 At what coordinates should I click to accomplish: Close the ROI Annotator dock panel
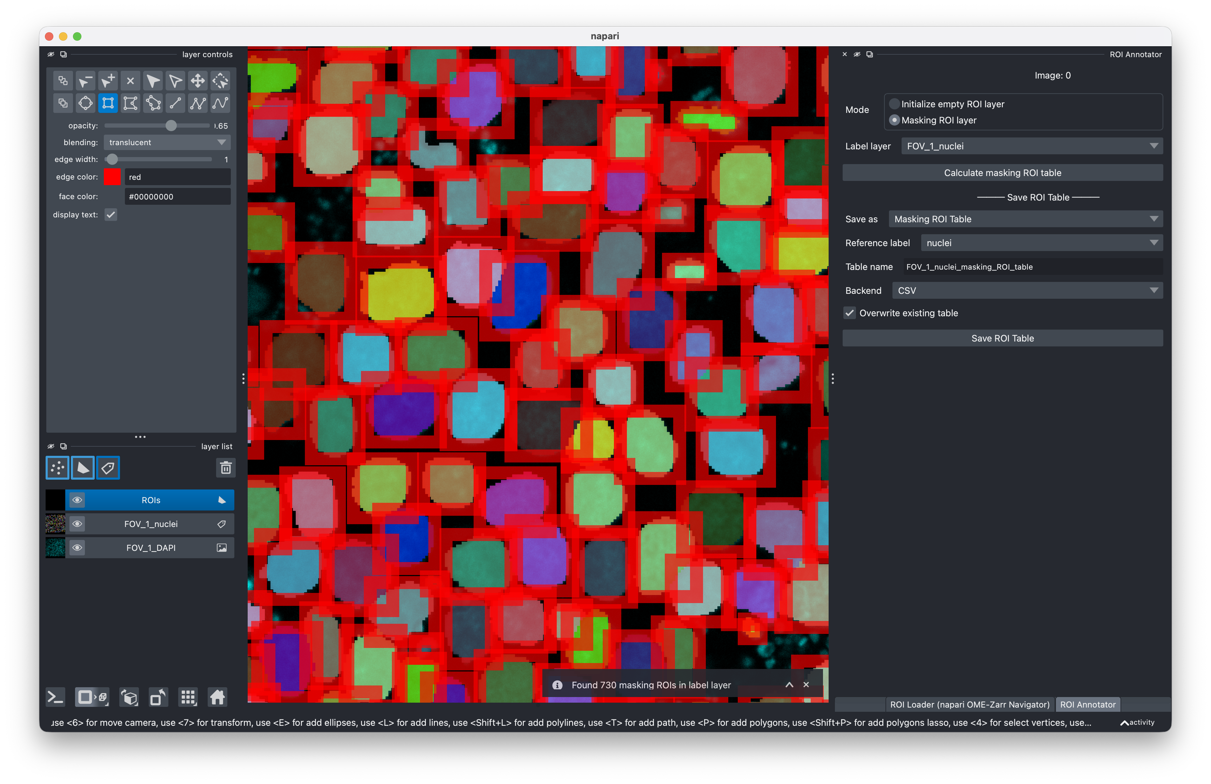click(x=845, y=54)
